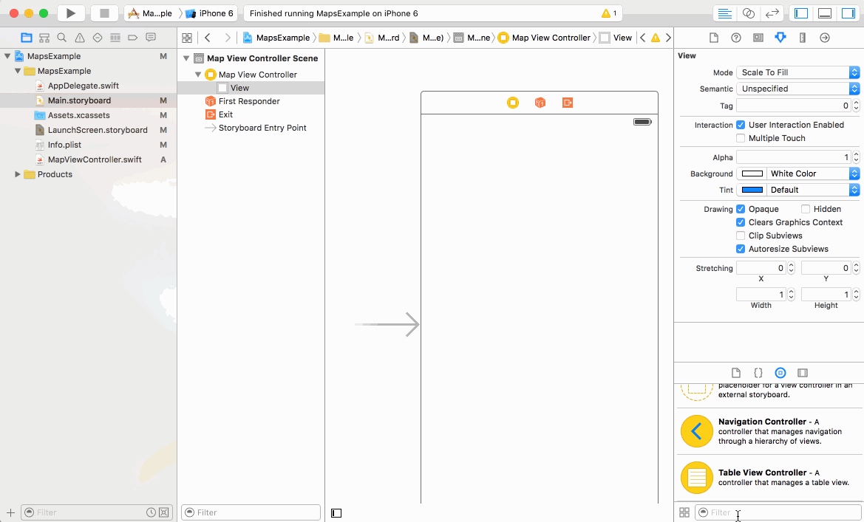Show the Media library
The image size is (864, 522).
coord(803,373)
